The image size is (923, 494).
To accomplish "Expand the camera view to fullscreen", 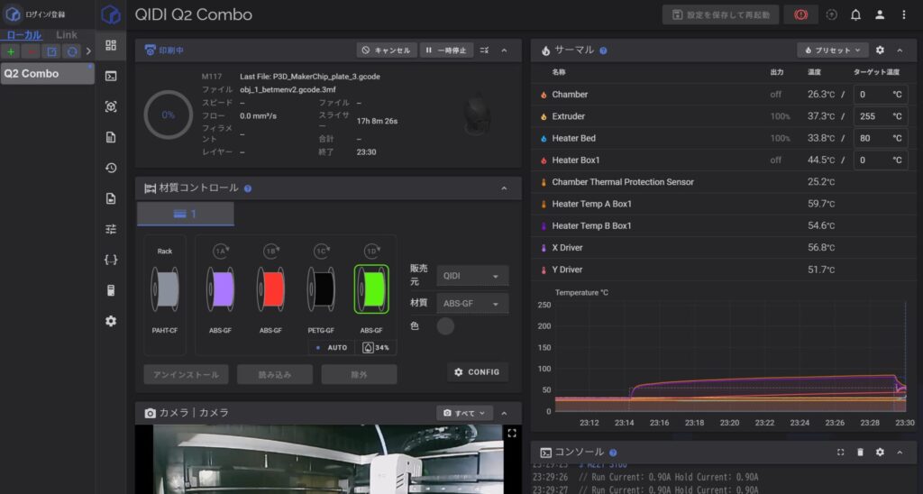I will (x=512, y=434).
